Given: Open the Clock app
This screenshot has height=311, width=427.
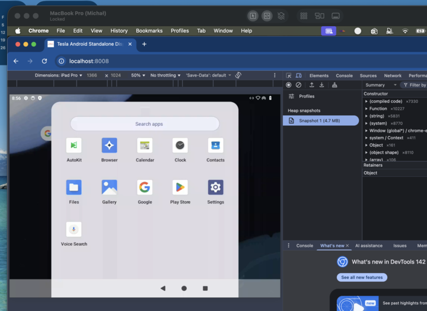Looking at the screenshot, I should point(180,145).
